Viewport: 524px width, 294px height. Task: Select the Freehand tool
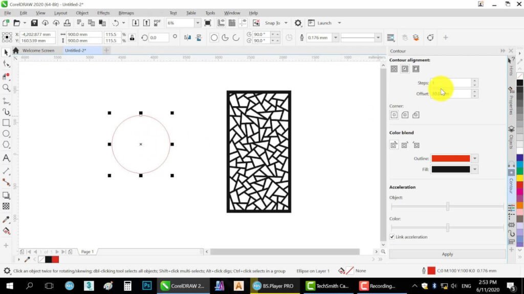(x=6, y=101)
